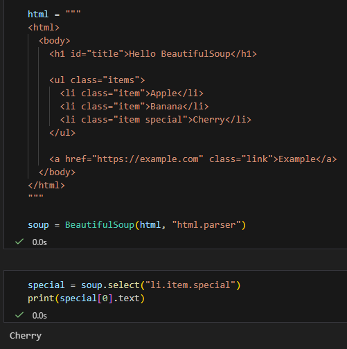This screenshot has height=349, width=347.
Task: Click the anchor line with https://example.com
Action: [193, 159]
